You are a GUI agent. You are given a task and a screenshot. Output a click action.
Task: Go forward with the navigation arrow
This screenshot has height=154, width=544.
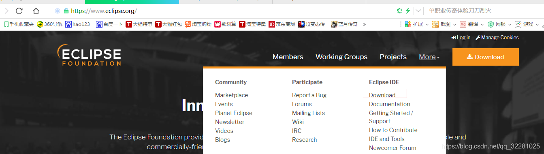pos(6,11)
